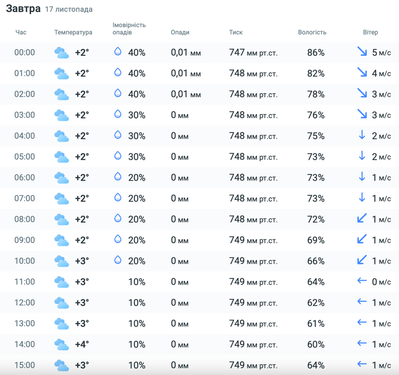The width and height of the screenshot is (399, 375).
Task: Select the 11:00 time cell
Action: coord(24,282)
